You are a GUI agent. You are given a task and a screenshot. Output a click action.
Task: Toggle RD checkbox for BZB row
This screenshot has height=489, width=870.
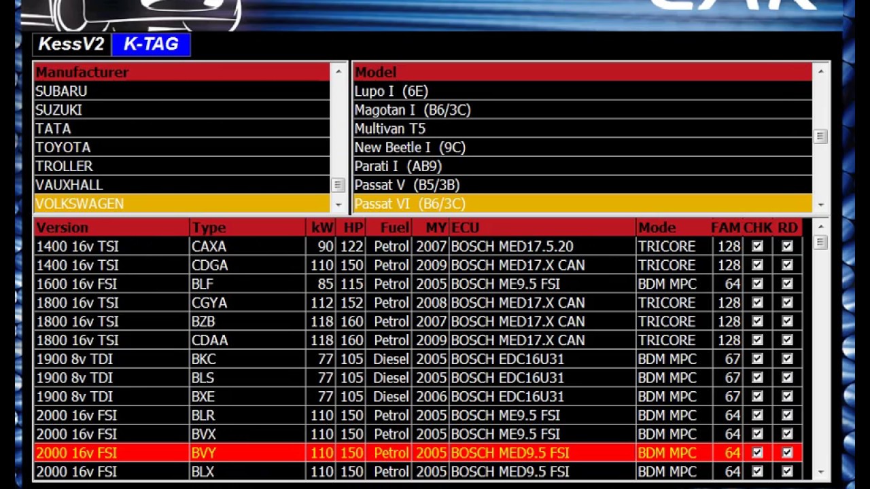(787, 321)
